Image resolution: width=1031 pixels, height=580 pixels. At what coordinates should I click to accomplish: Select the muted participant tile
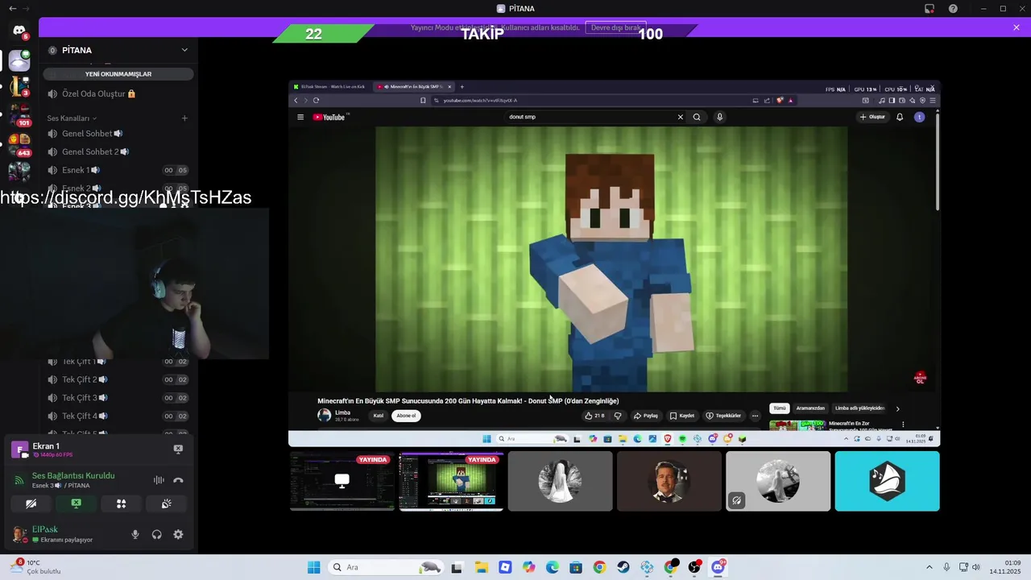coord(778,481)
